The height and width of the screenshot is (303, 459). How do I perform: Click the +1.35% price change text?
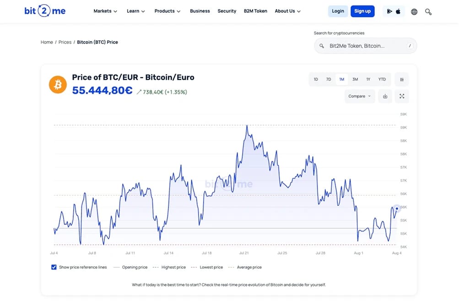click(176, 92)
